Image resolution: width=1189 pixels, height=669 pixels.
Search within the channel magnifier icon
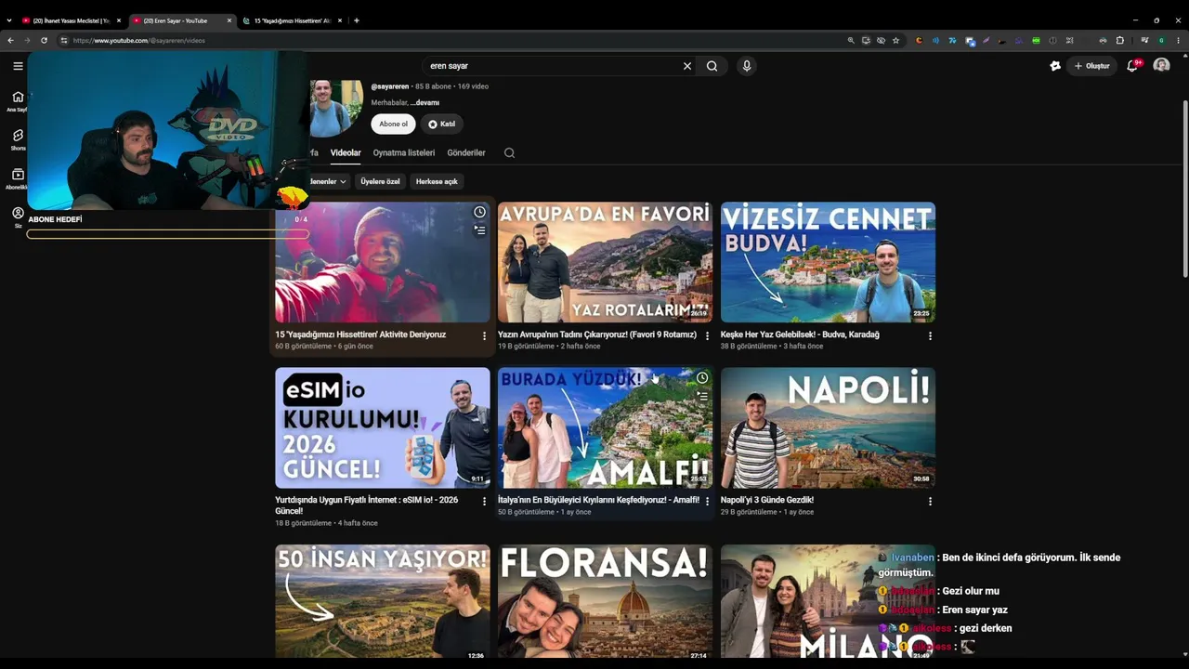509,152
